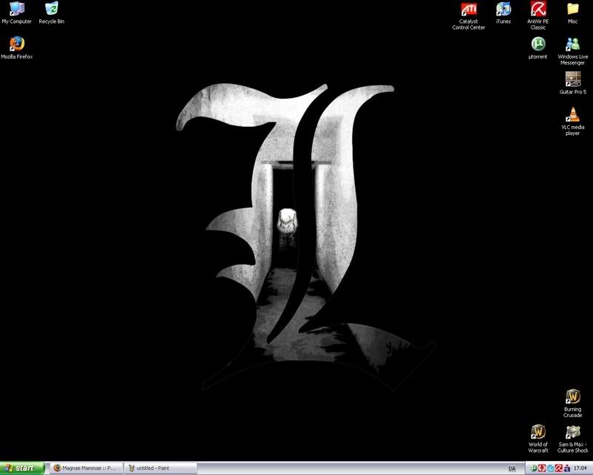Click the green µTorrent tray icon
This screenshot has width=593, height=475.
(533, 468)
